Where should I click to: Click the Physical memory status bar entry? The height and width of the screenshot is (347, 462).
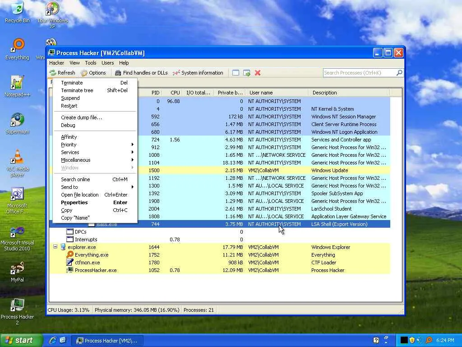[137, 310]
